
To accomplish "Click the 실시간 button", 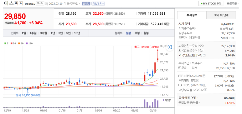I will (86, 3).
